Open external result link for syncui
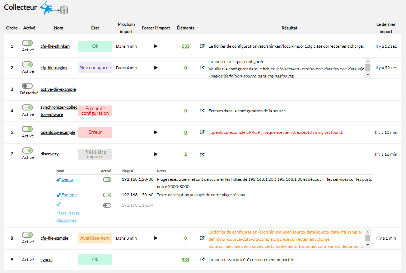406x273 pixels. click(x=202, y=260)
